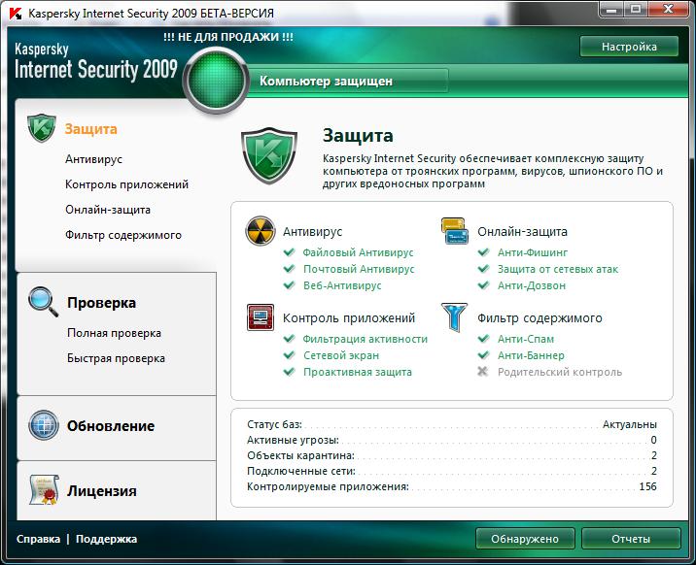Click the Отчеты button
The width and height of the screenshot is (696, 565).
click(x=630, y=538)
